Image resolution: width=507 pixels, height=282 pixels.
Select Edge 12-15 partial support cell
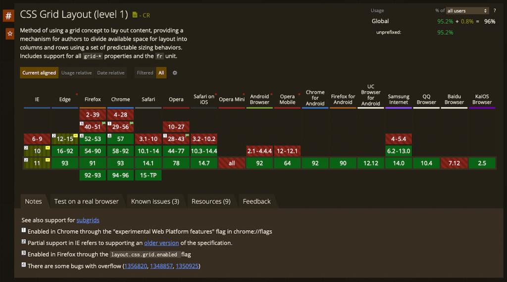click(x=65, y=139)
